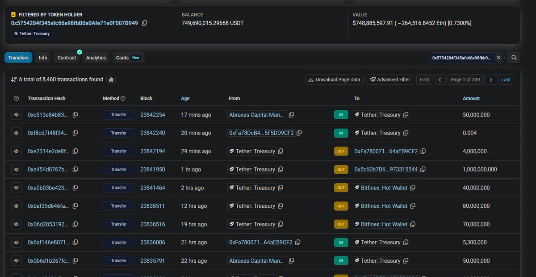Switch to the Transfers tab
536x277 pixels.
tap(18, 58)
